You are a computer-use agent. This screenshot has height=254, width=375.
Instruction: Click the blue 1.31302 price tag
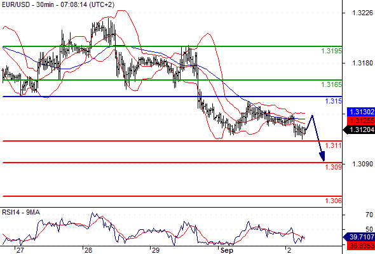[361, 112]
